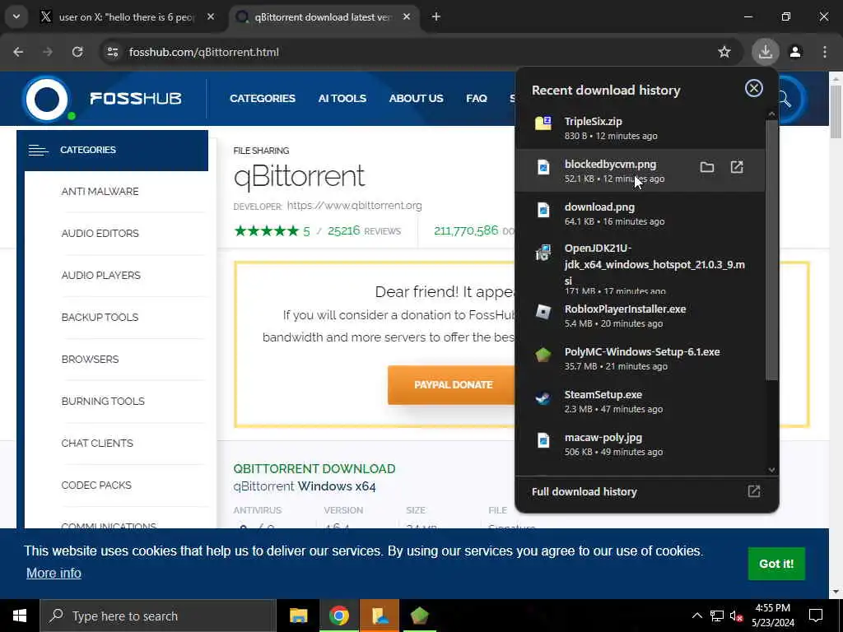This screenshot has width=843, height=632.
Task: Close the qBittorrent download tab
Action: pos(407,16)
